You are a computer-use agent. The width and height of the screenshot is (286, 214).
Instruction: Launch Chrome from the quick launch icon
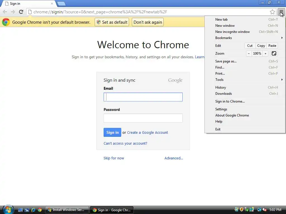[40, 210]
